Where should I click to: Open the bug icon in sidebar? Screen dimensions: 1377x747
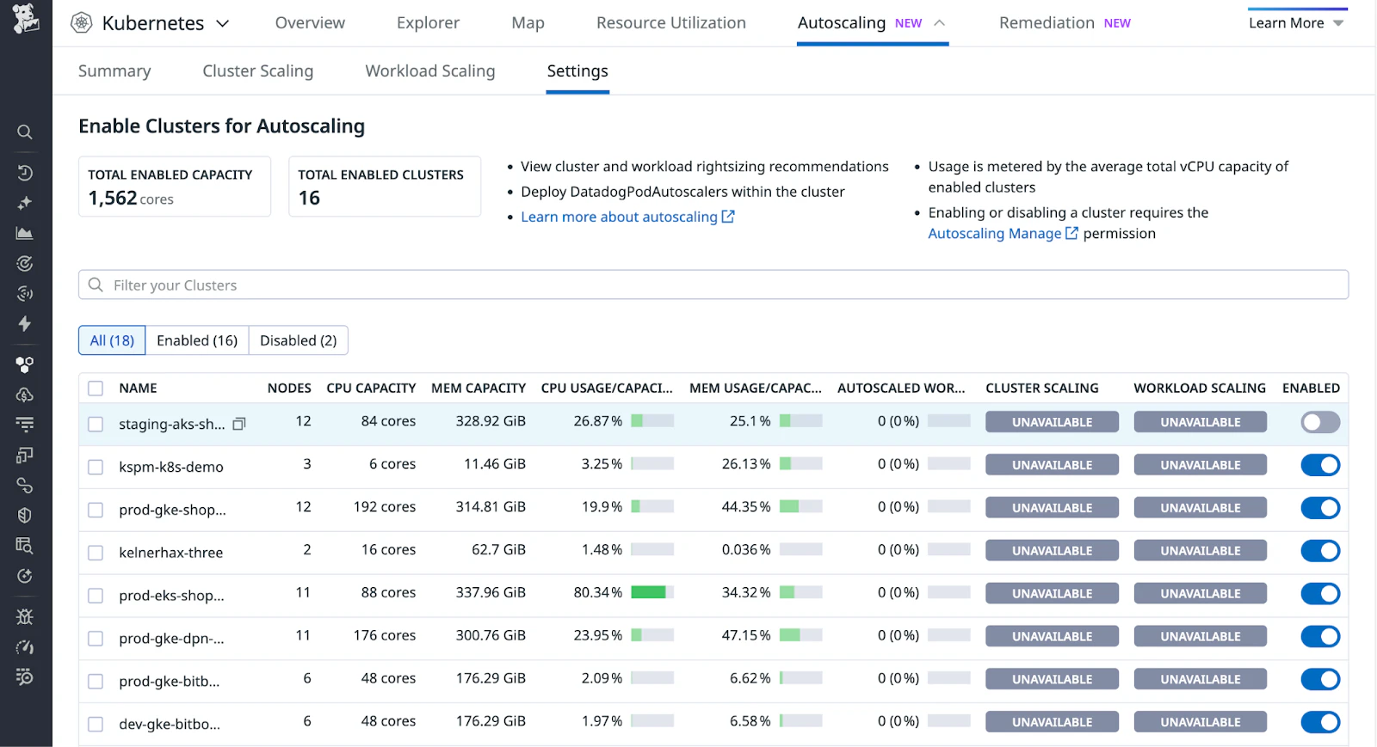(25, 617)
